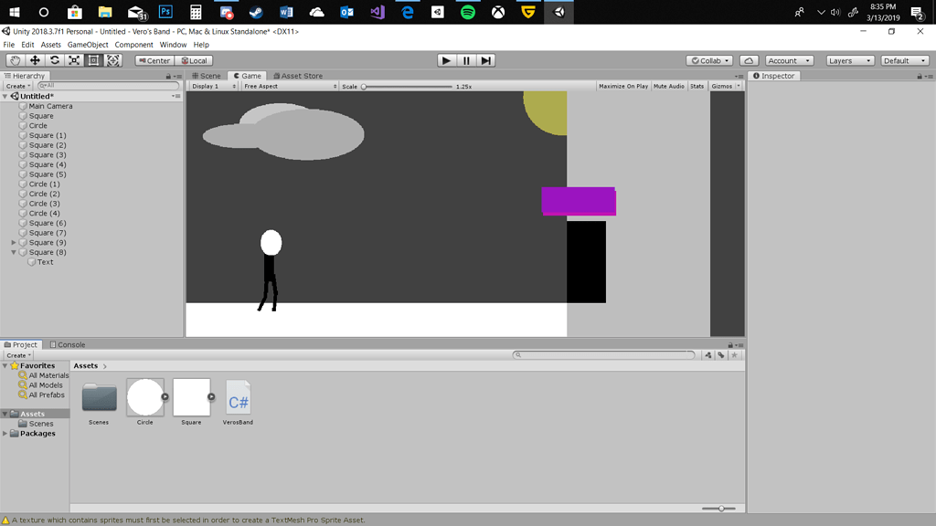Toggle Maximize On Play
936x526 pixels.
pyautogui.click(x=622, y=86)
